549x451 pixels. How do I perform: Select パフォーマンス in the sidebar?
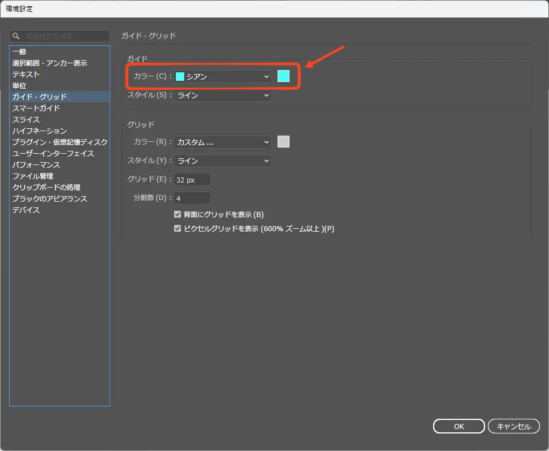[36, 165]
